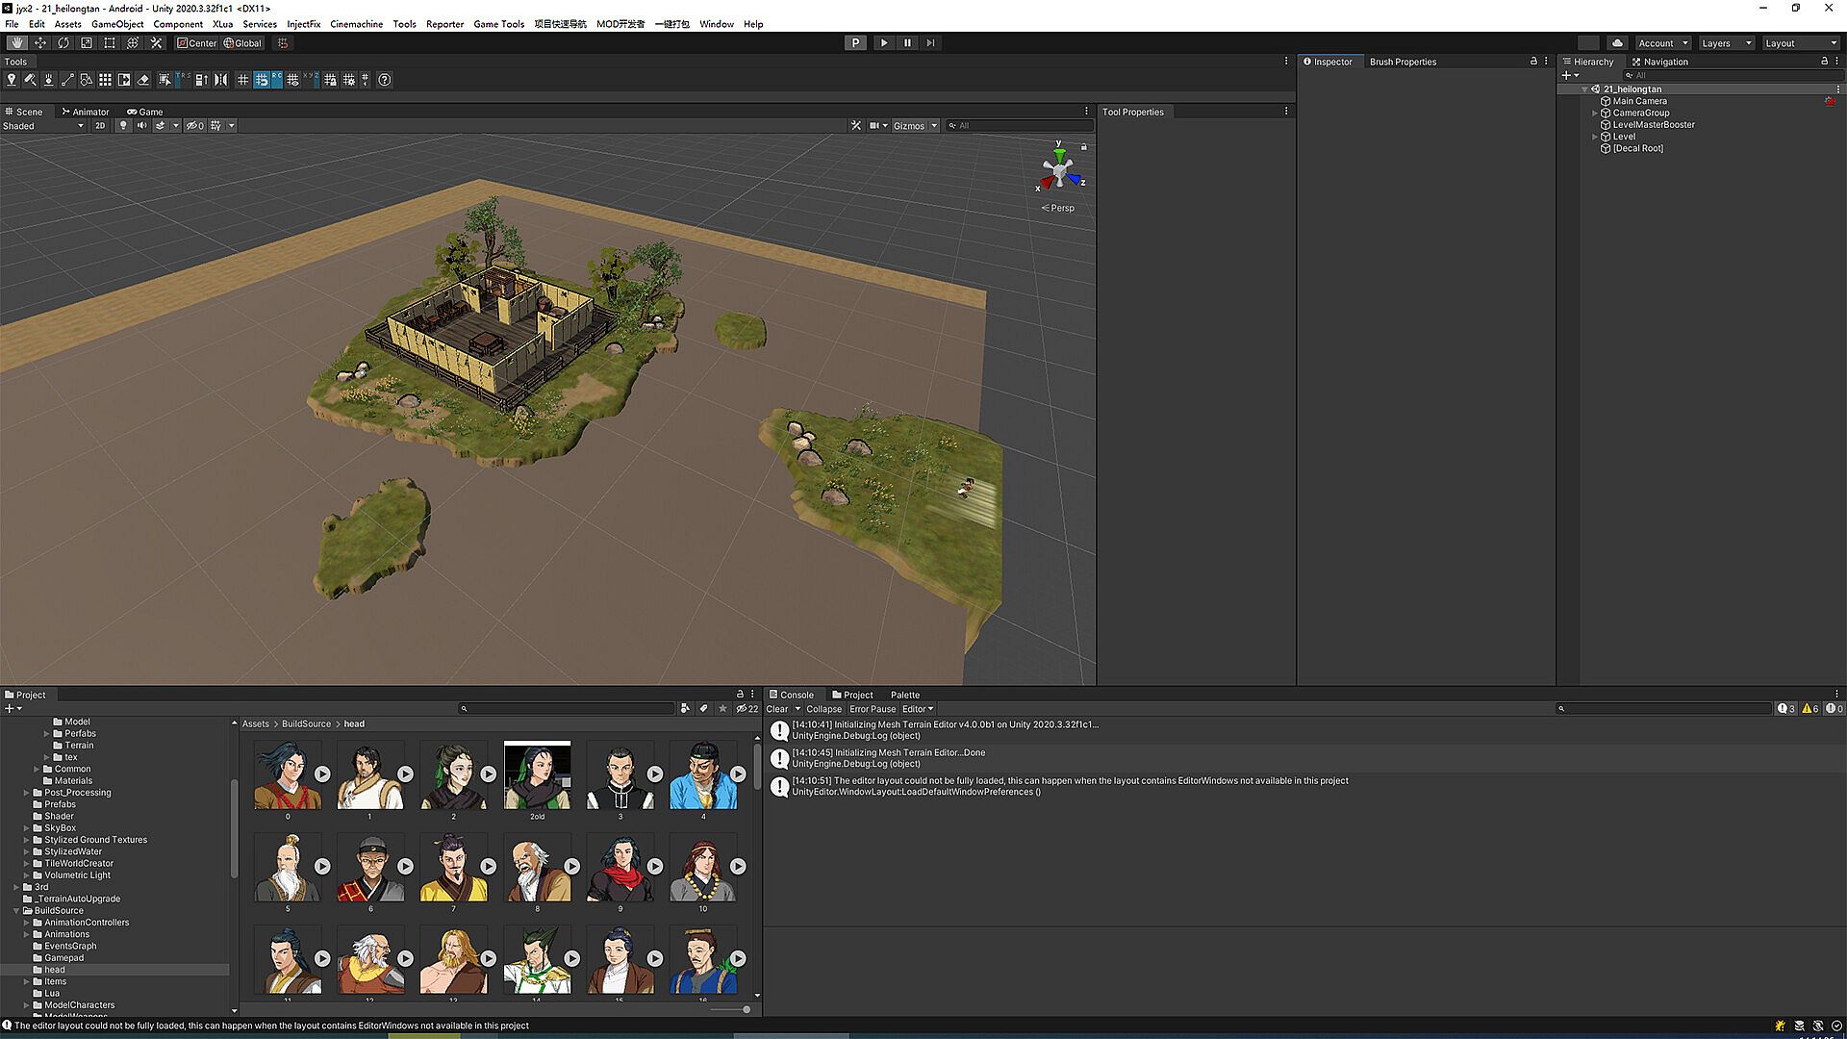Open the Shaded draw mode dropdown

(x=43, y=126)
